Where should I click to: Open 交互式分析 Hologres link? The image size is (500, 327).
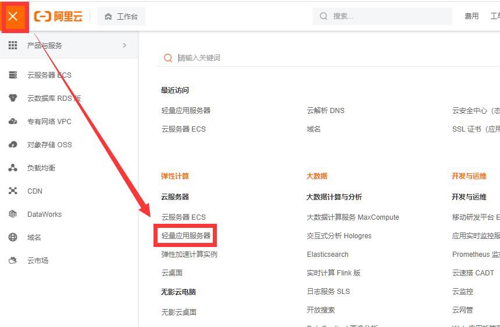coord(339,236)
